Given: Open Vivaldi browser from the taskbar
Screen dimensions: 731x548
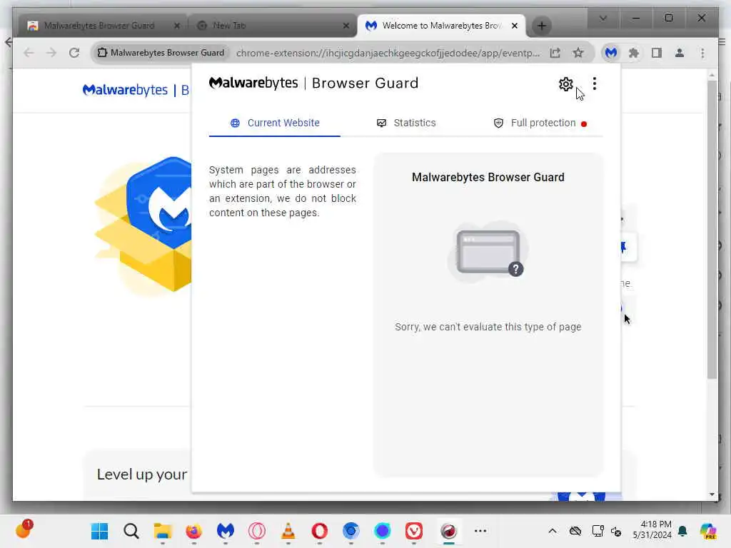Looking at the screenshot, I should pos(414,531).
